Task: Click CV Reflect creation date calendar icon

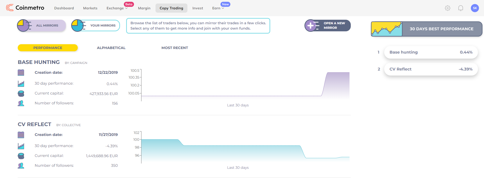Action: [21, 135]
